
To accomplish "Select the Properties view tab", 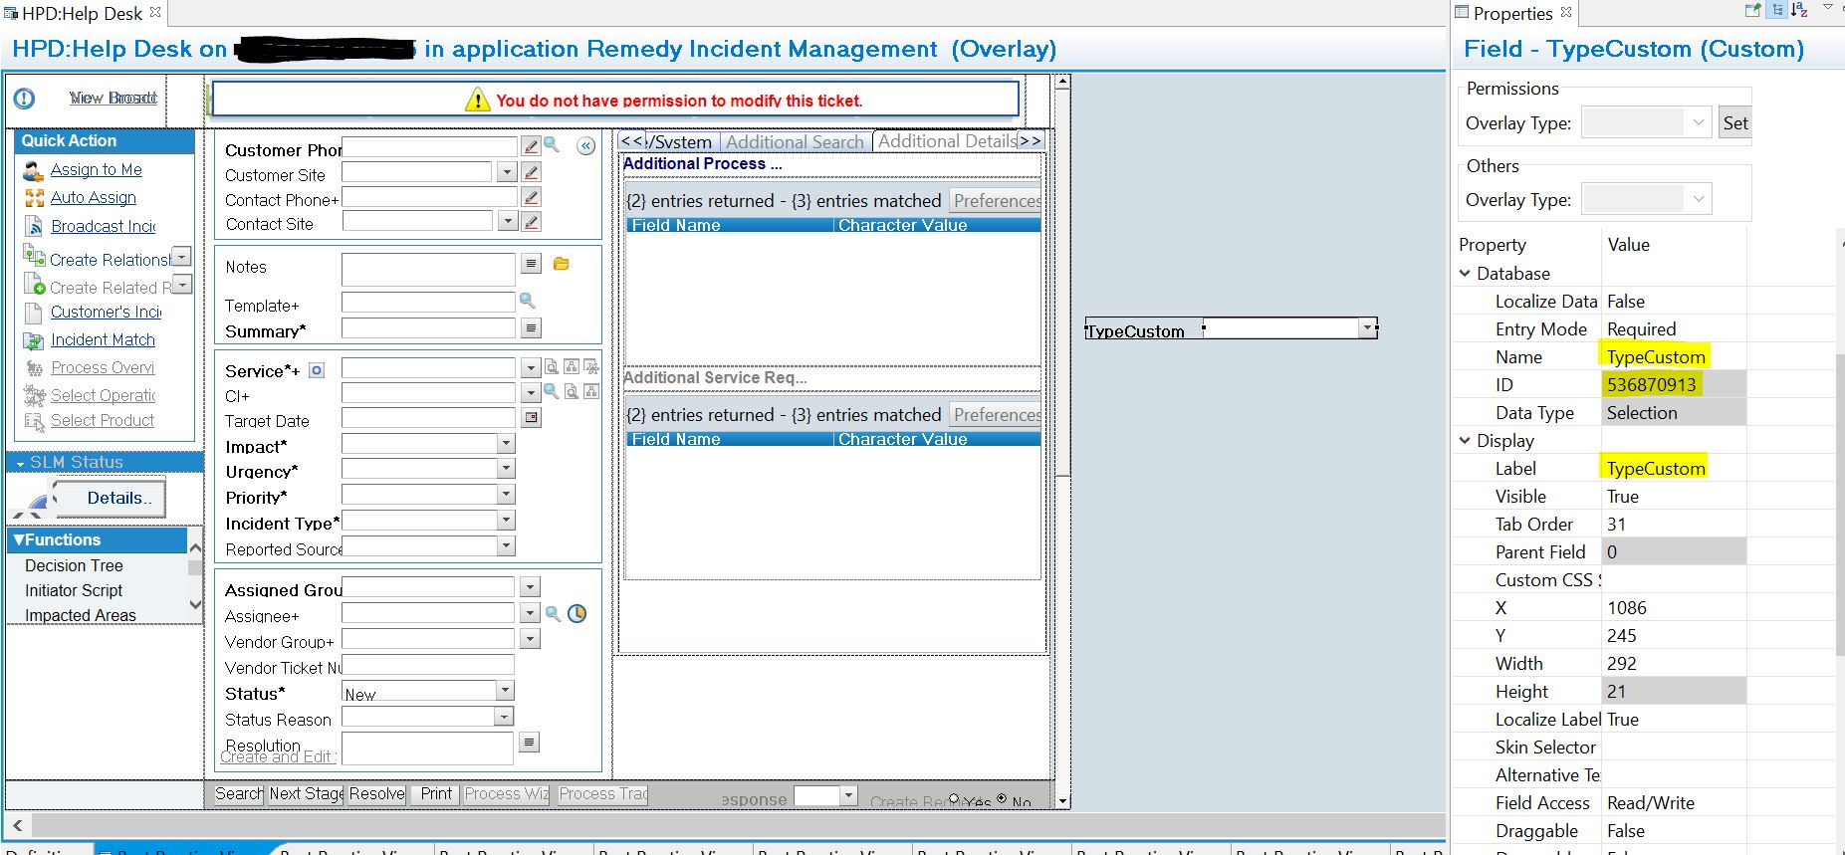I will [1512, 13].
